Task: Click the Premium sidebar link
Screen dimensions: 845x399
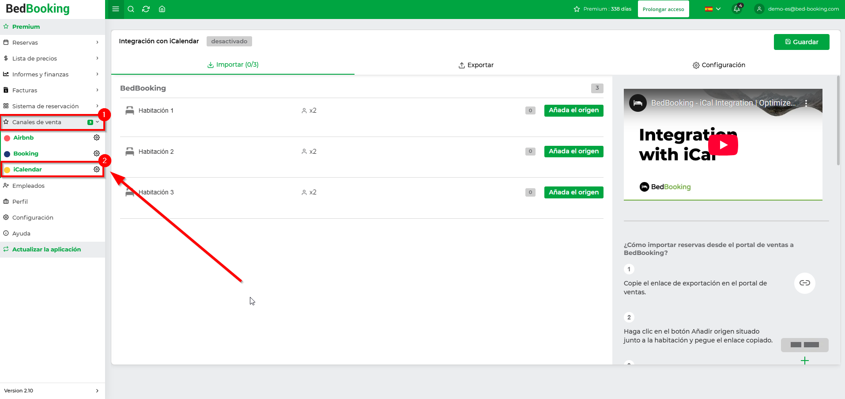Action: click(x=26, y=27)
